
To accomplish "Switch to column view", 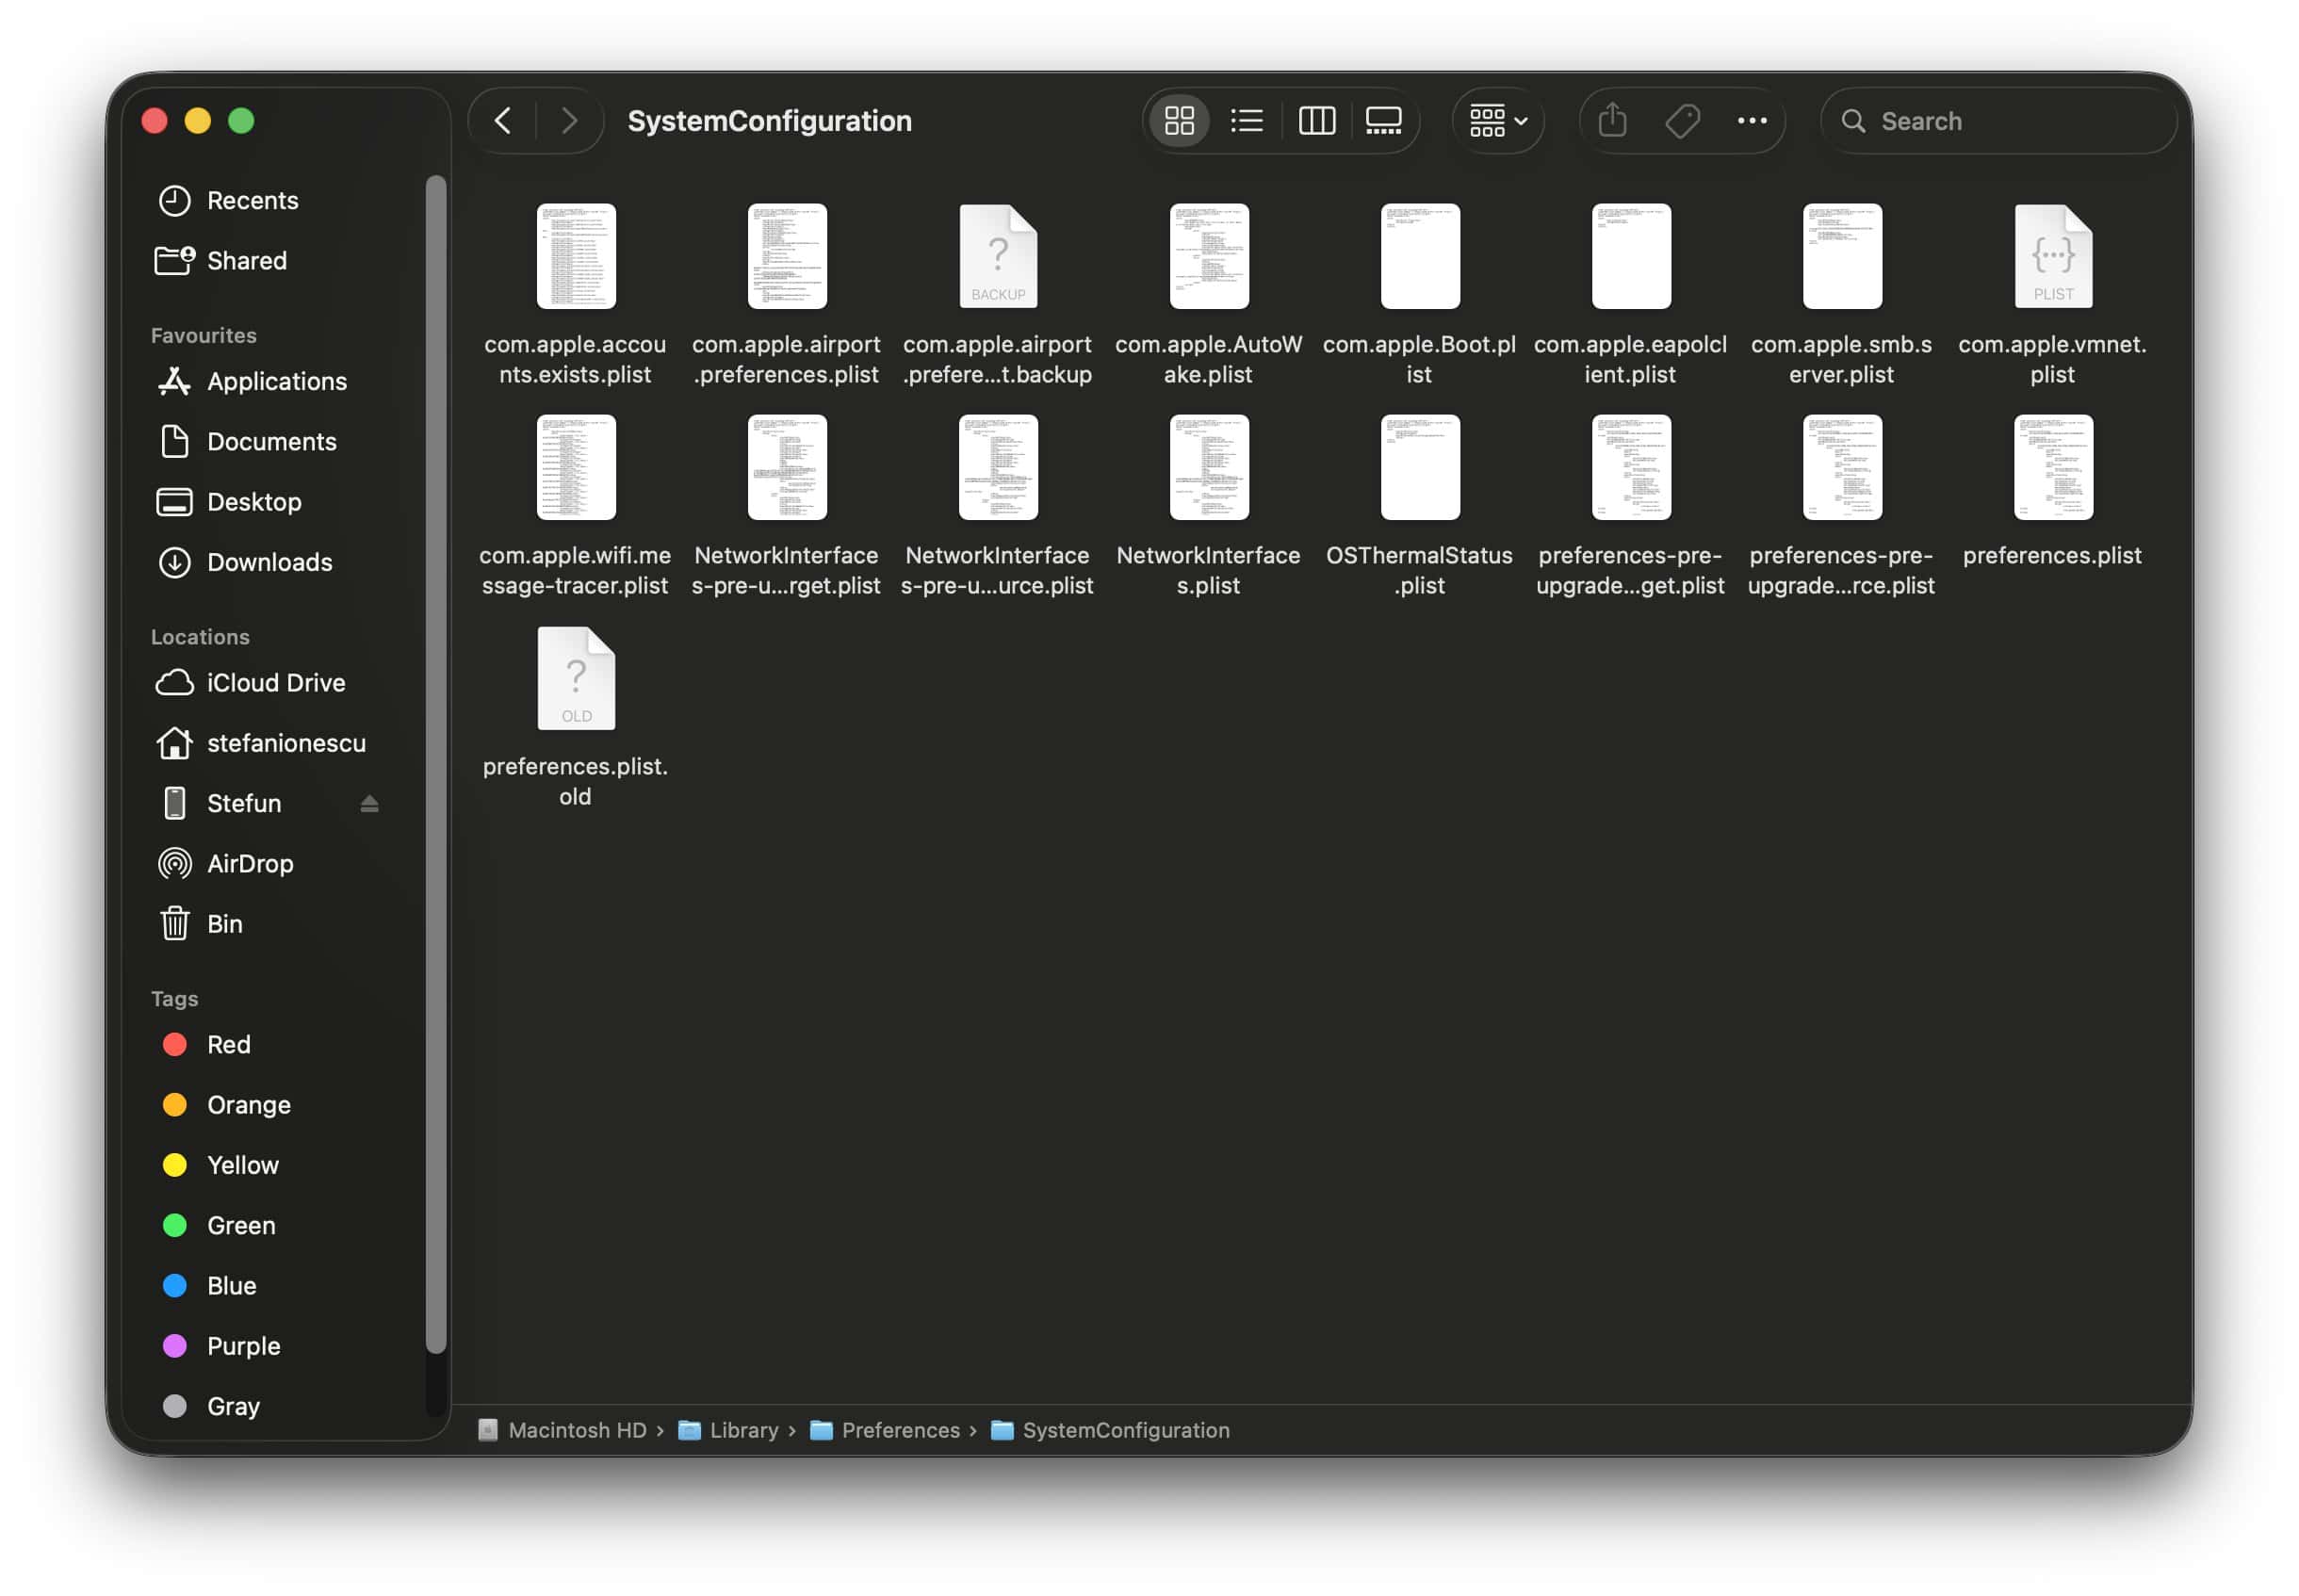I will coord(1316,121).
